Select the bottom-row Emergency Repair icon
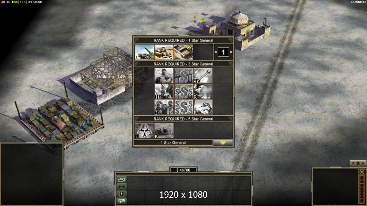Image resolution: width=367 pixels, height=206 pixels. (203, 107)
